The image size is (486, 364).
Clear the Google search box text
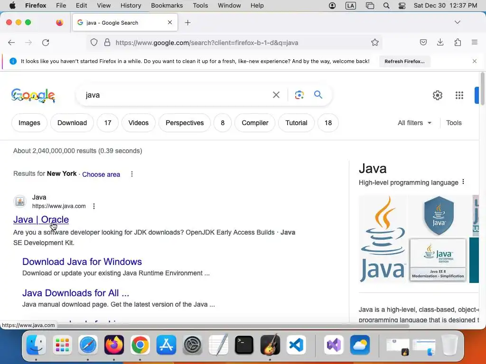[276, 95]
